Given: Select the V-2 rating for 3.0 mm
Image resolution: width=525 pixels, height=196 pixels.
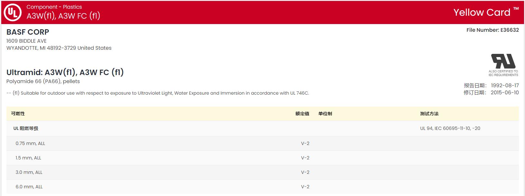Looking at the screenshot, I should pyautogui.click(x=305, y=172).
